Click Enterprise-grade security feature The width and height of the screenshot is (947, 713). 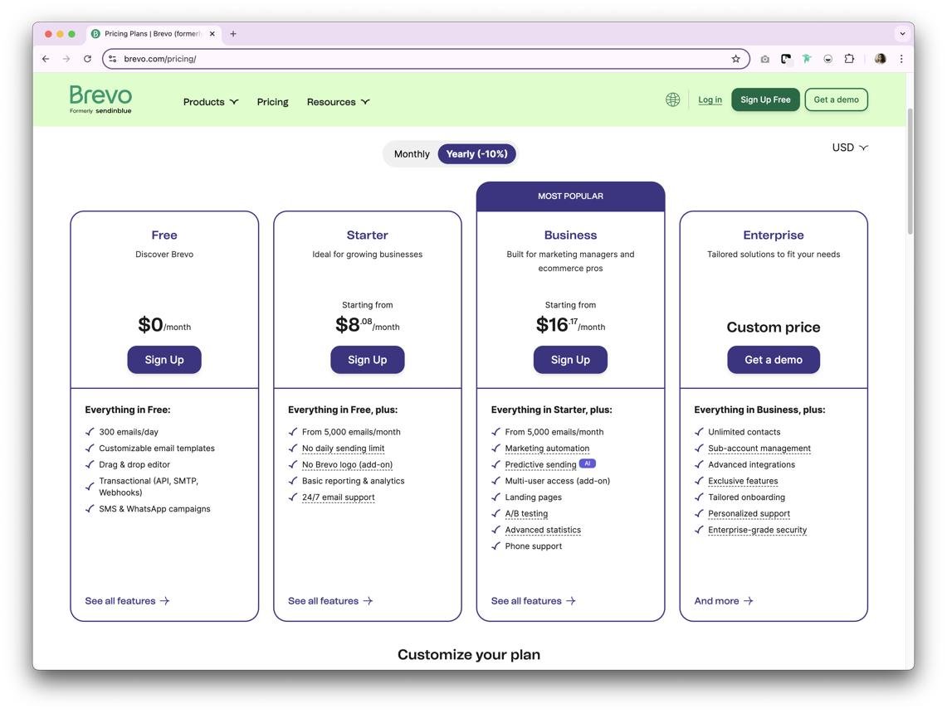tap(758, 530)
